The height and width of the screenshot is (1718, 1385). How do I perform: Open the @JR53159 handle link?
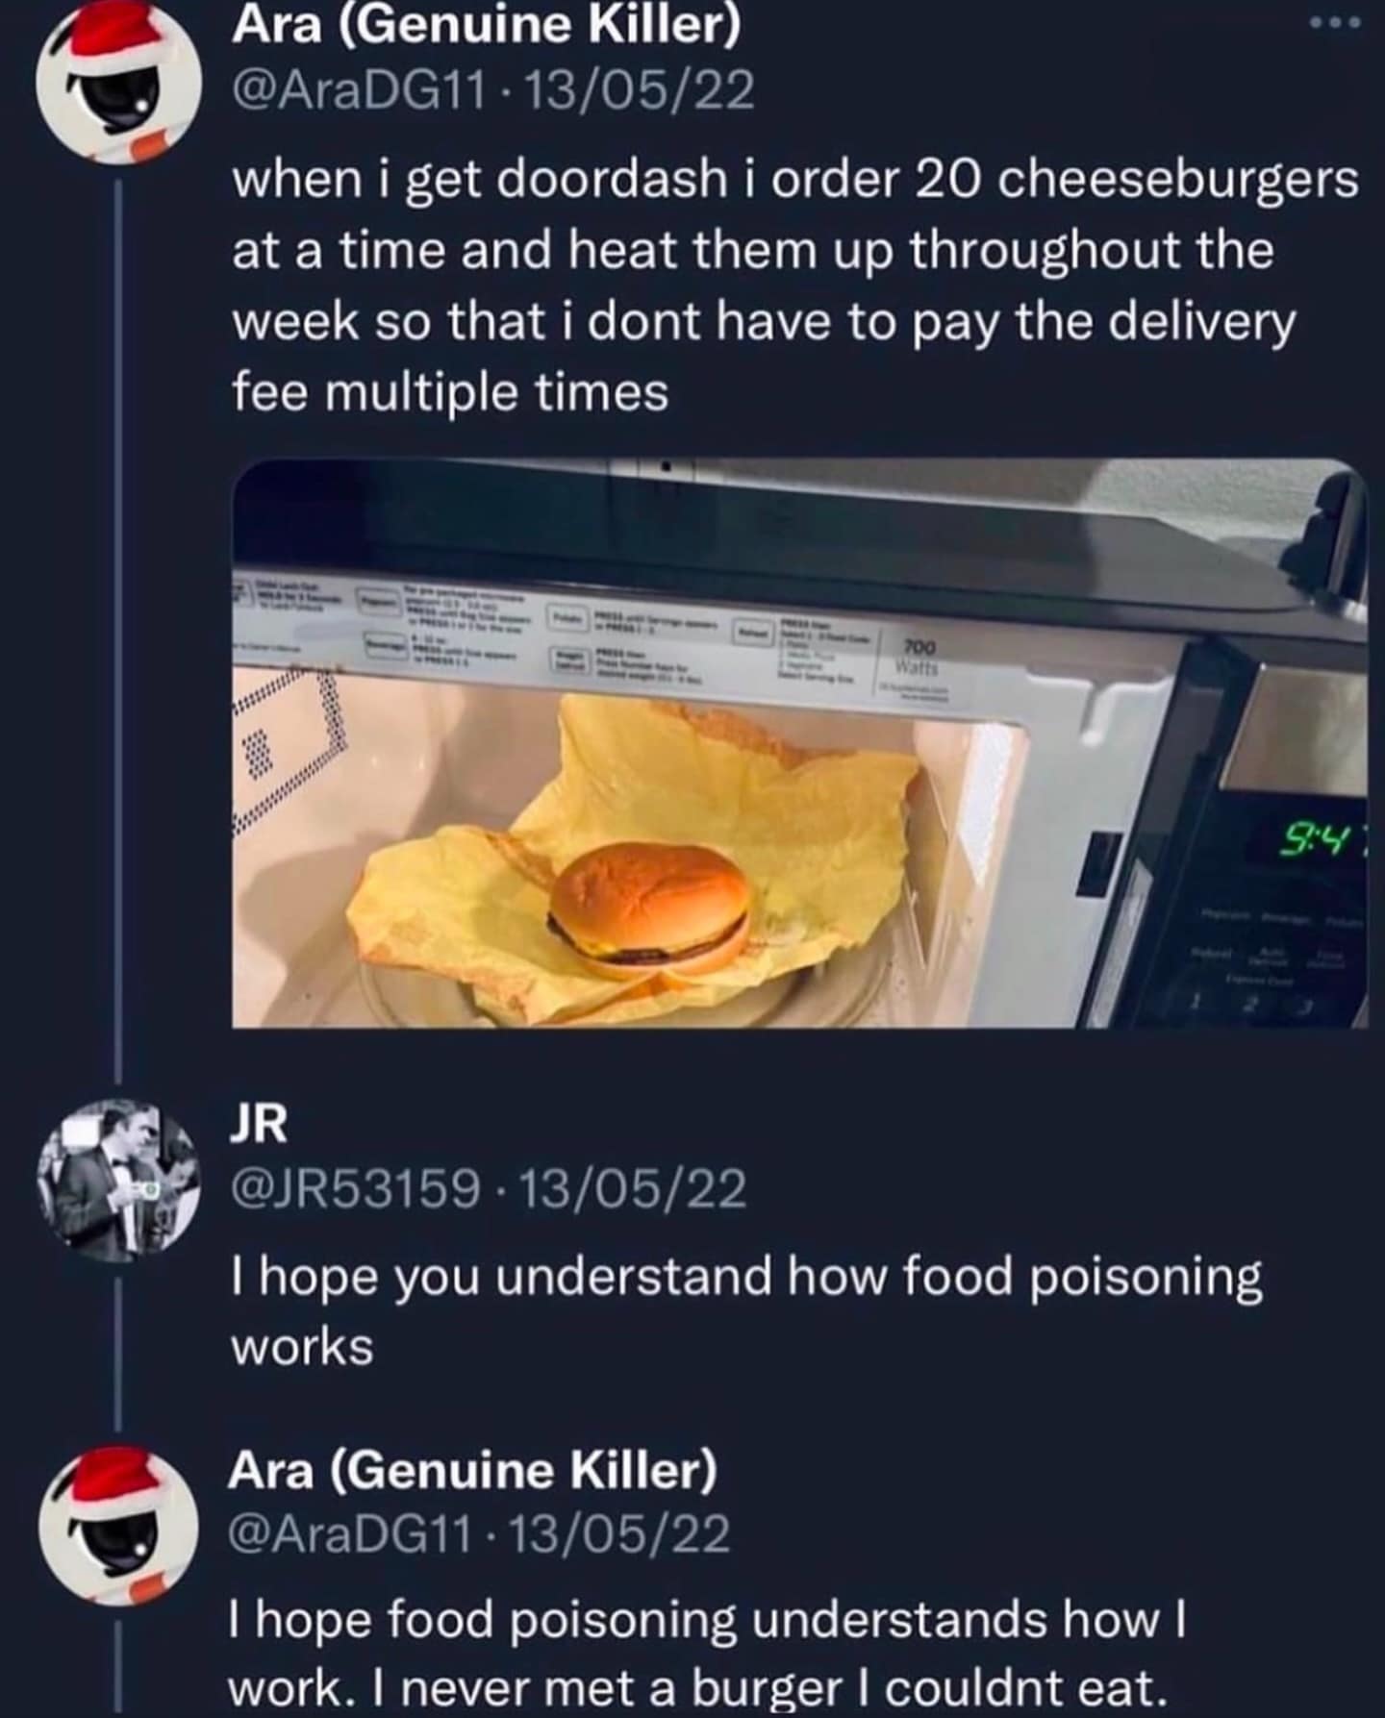click(x=355, y=1189)
